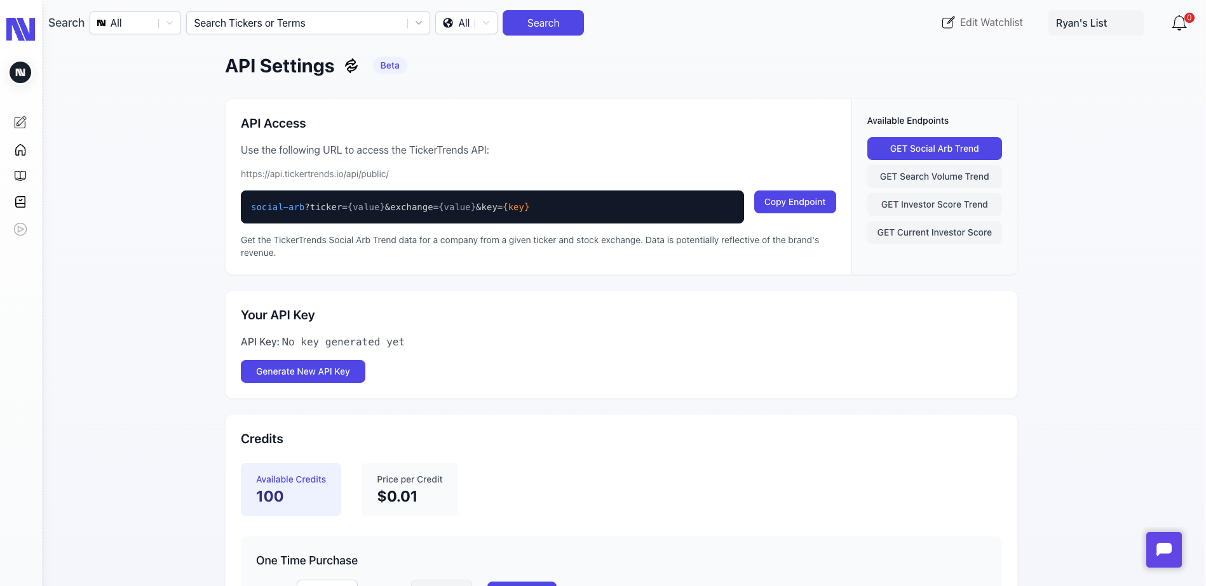This screenshot has width=1206, height=586.
Task: Select GET Search Volume Trend endpoint
Action: (x=935, y=176)
